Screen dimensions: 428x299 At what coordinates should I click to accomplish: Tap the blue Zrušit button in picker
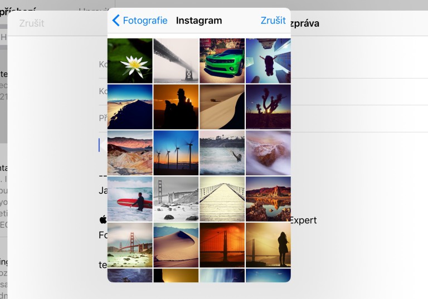tap(273, 21)
